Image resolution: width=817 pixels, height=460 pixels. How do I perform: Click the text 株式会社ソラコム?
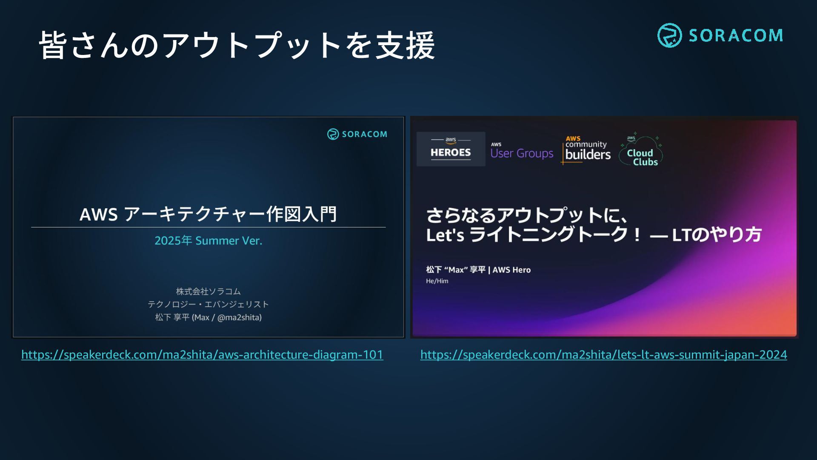click(x=208, y=291)
